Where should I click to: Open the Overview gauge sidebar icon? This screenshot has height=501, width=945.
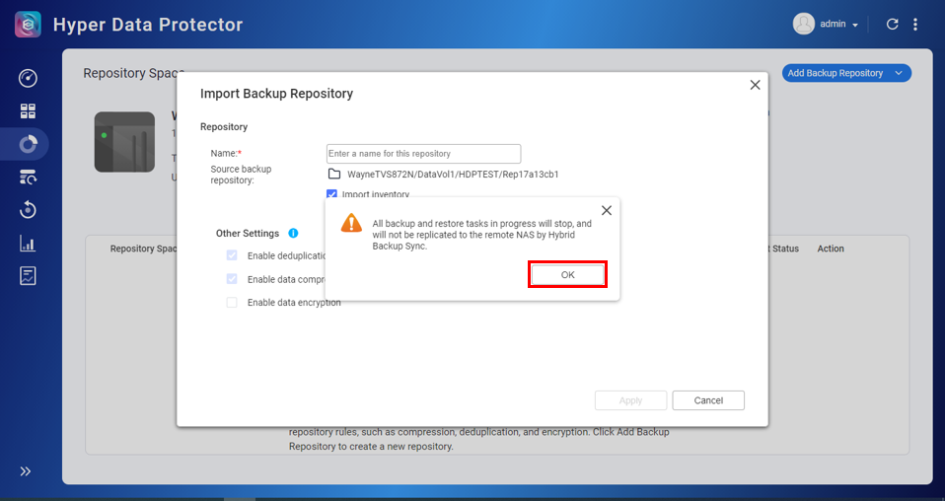[x=28, y=78]
